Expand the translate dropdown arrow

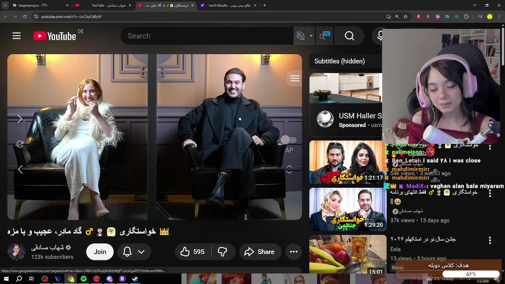click(x=311, y=36)
